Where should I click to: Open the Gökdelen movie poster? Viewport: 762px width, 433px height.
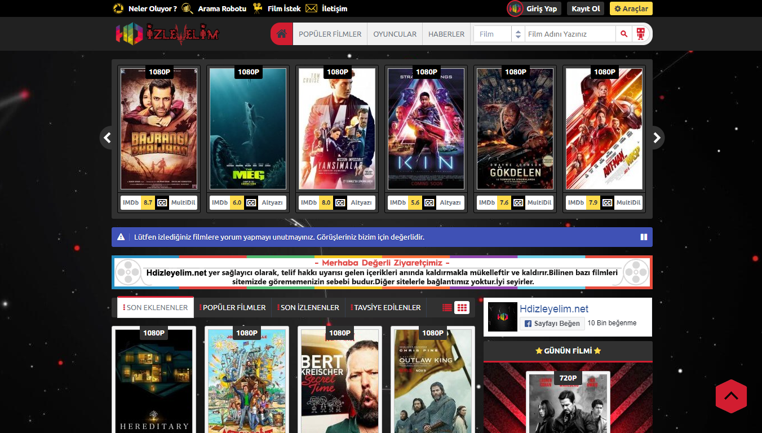point(515,129)
